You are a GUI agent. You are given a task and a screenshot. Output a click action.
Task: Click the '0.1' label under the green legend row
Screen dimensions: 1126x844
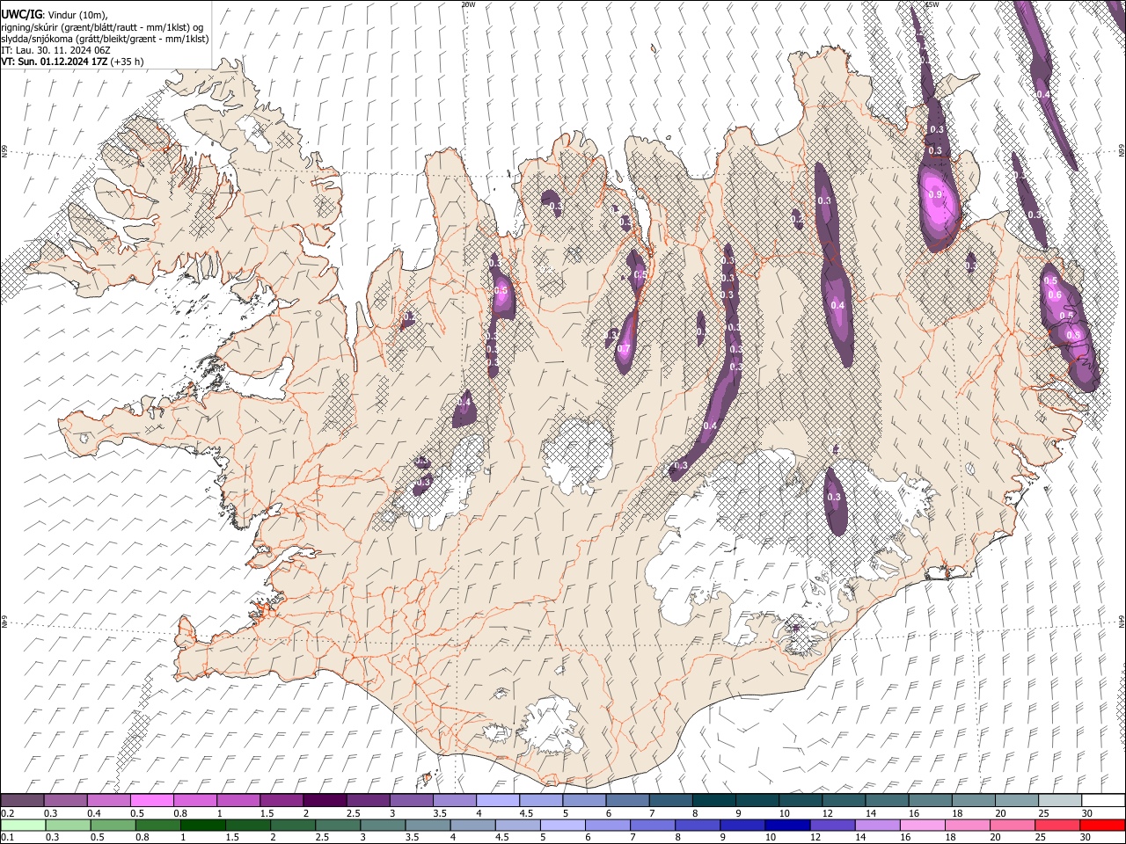pos(7,838)
